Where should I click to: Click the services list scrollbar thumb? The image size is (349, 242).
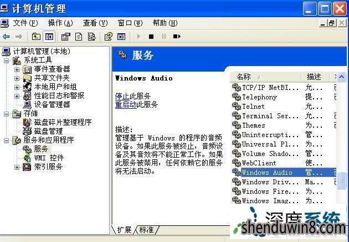coord(342,180)
